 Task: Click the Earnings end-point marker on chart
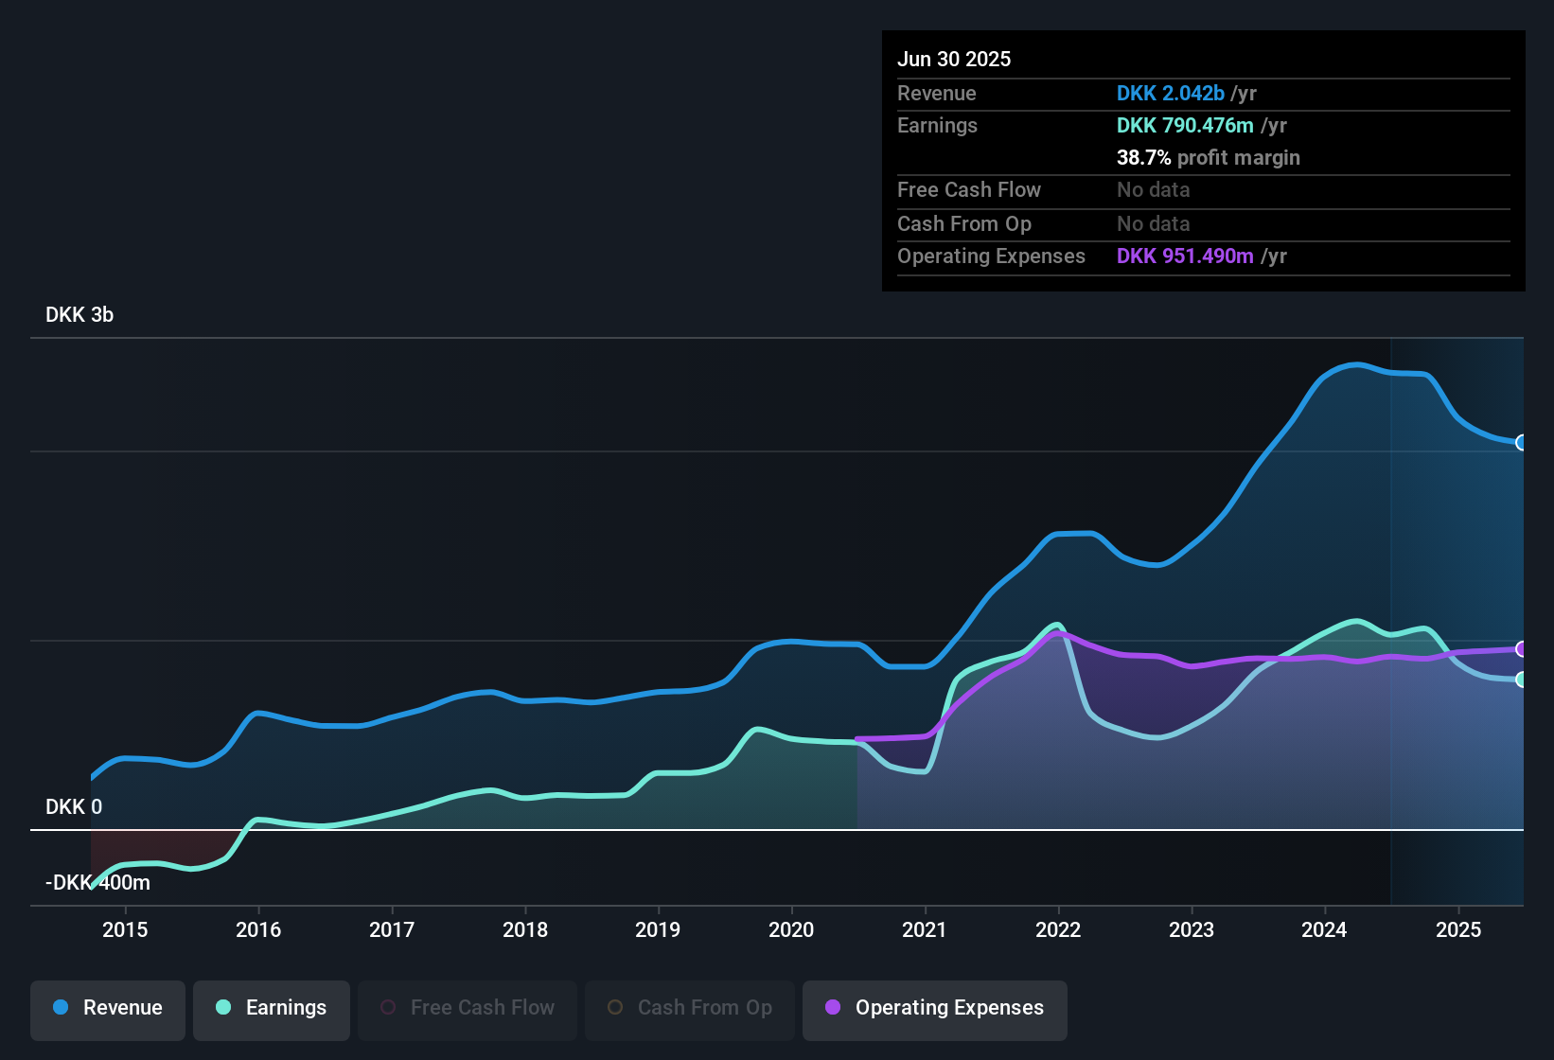coord(1522,680)
